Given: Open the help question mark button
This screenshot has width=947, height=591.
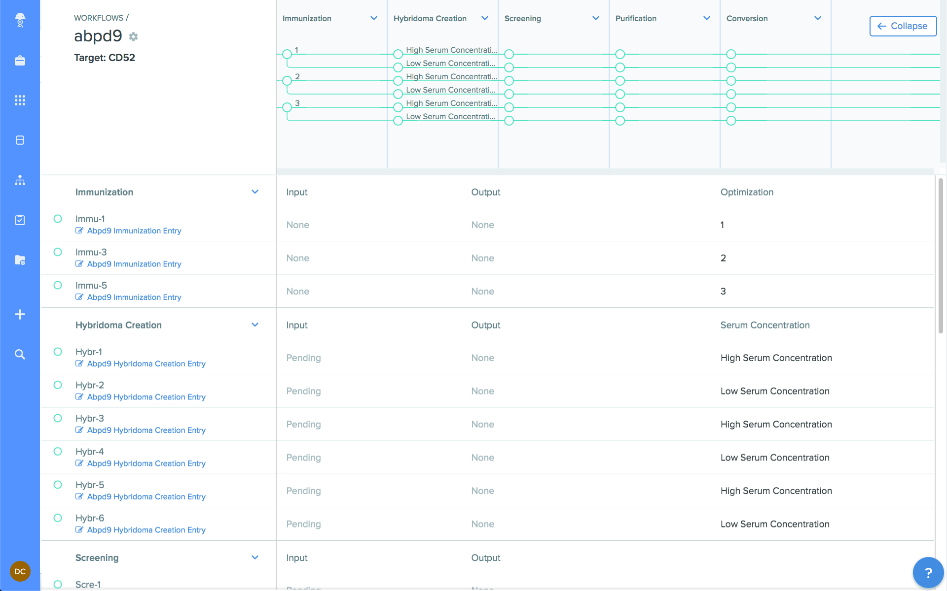Looking at the screenshot, I should (x=928, y=572).
